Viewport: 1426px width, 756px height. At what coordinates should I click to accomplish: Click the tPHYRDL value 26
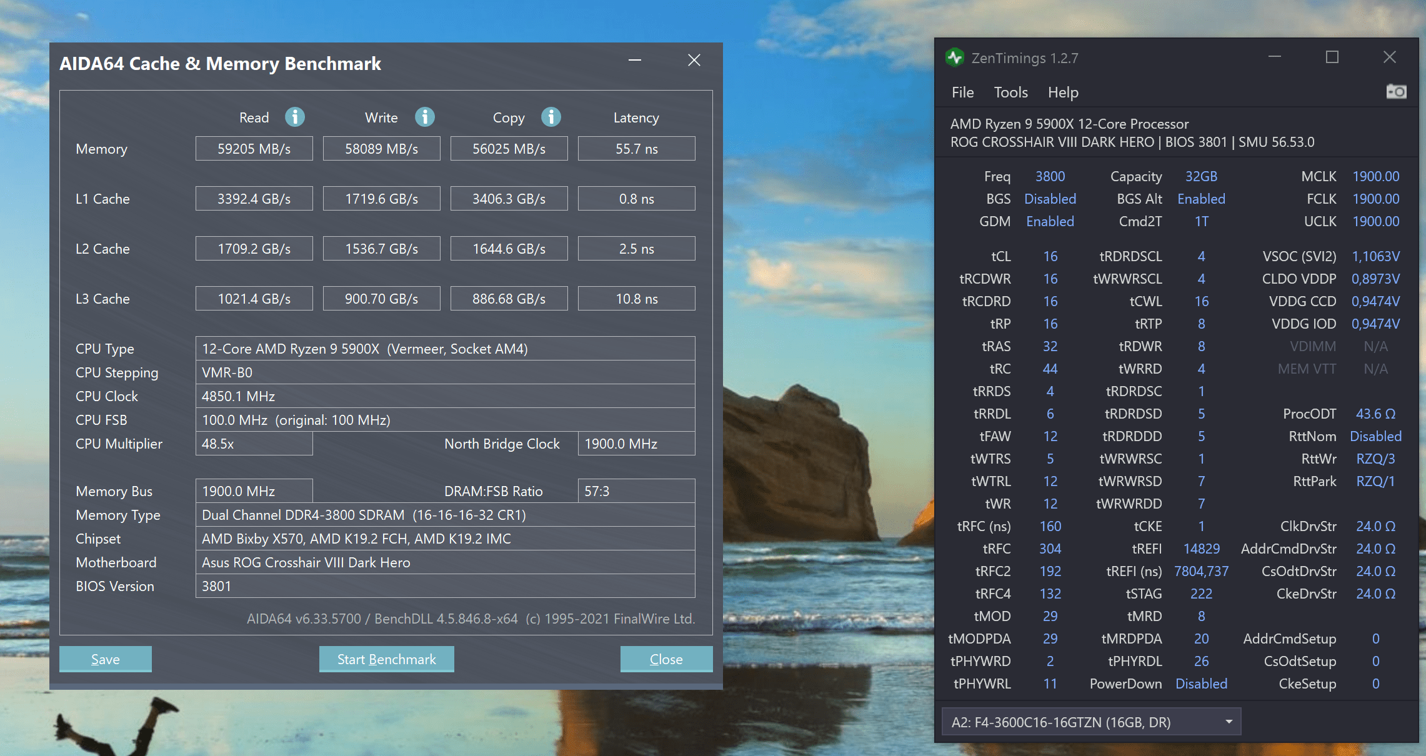tap(1201, 661)
